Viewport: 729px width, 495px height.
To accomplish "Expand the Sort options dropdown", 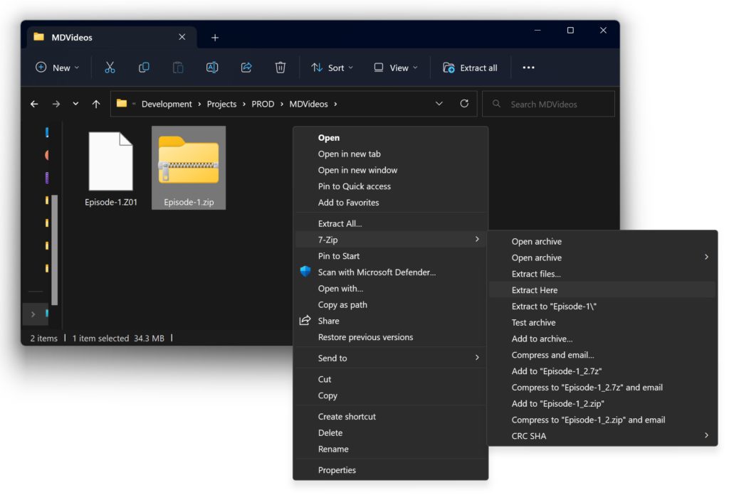I will click(x=332, y=68).
